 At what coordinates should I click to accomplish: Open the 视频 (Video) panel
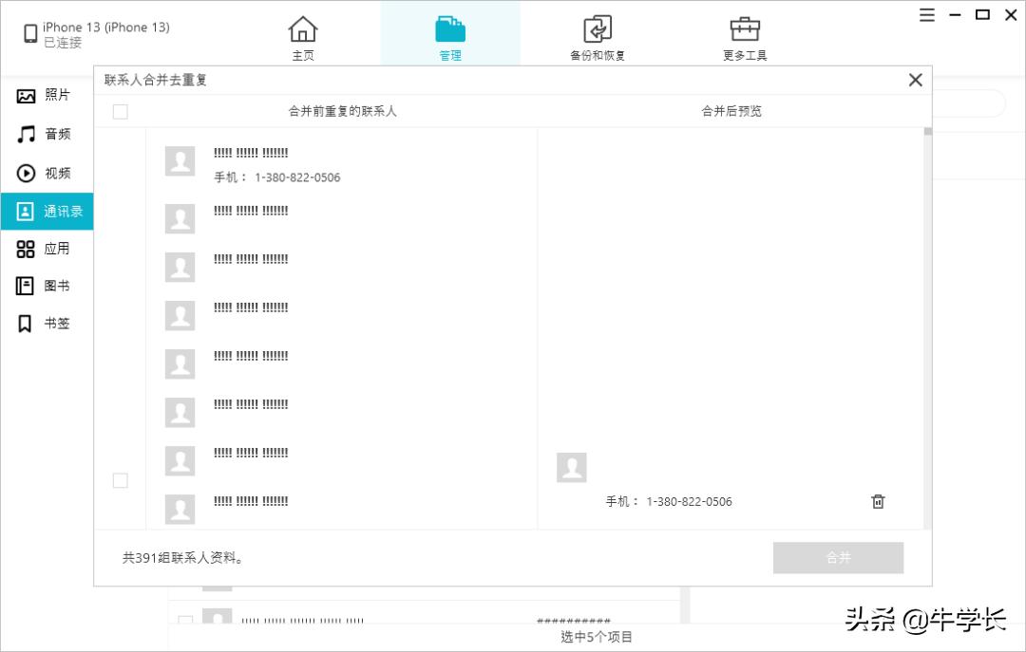46,172
